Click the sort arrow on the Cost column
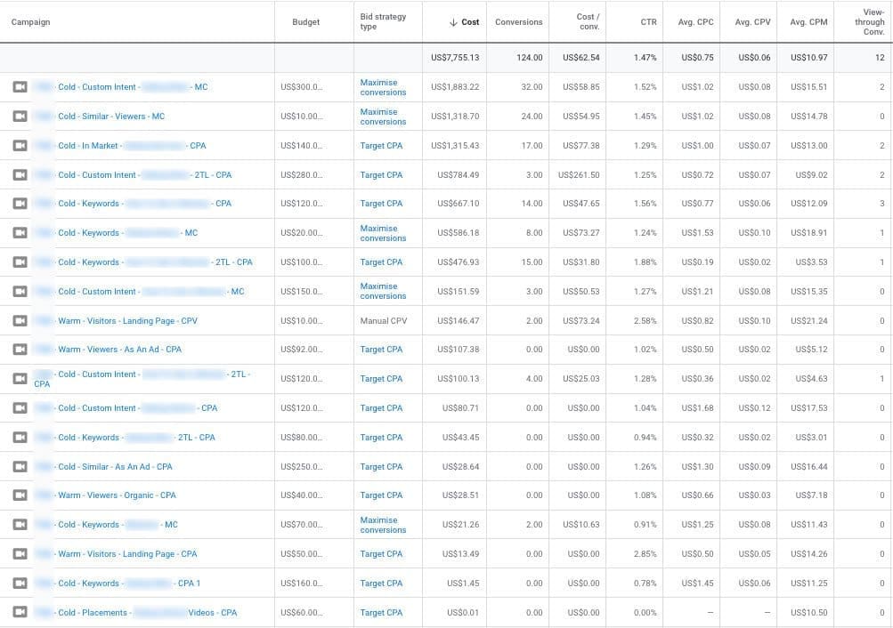The height and width of the screenshot is (628, 893). pos(454,21)
